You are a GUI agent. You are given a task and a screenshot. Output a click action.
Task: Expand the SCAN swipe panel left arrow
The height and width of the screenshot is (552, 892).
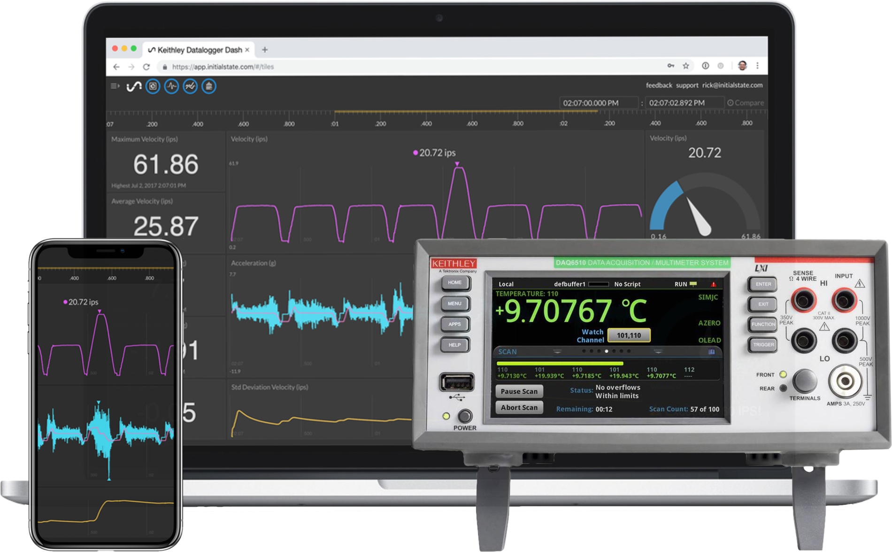557,351
